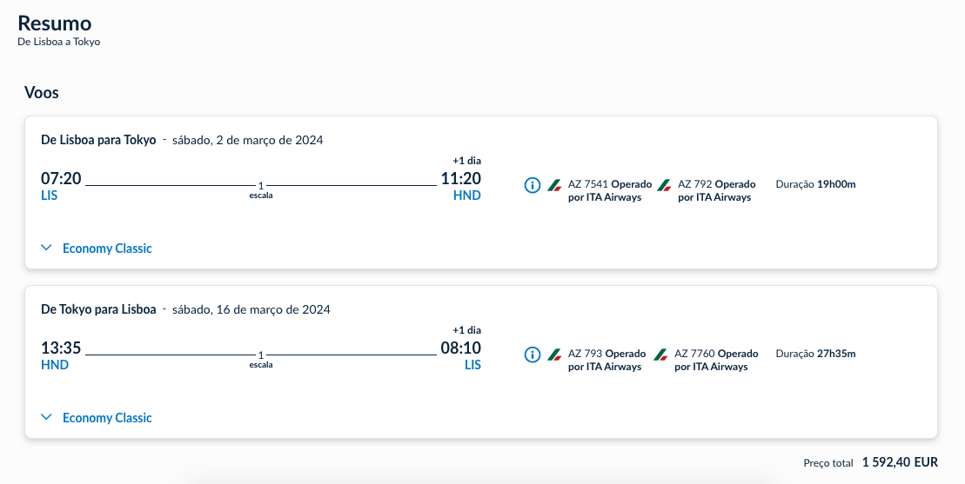Click the 1 escala marker on return flight
The height and width of the screenshot is (484, 965).
pyautogui.click(x=261, y=359)
